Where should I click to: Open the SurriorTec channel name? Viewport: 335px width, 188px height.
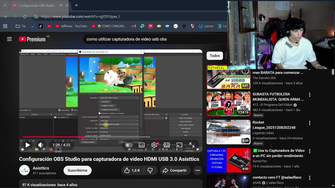tap(260, 161)
